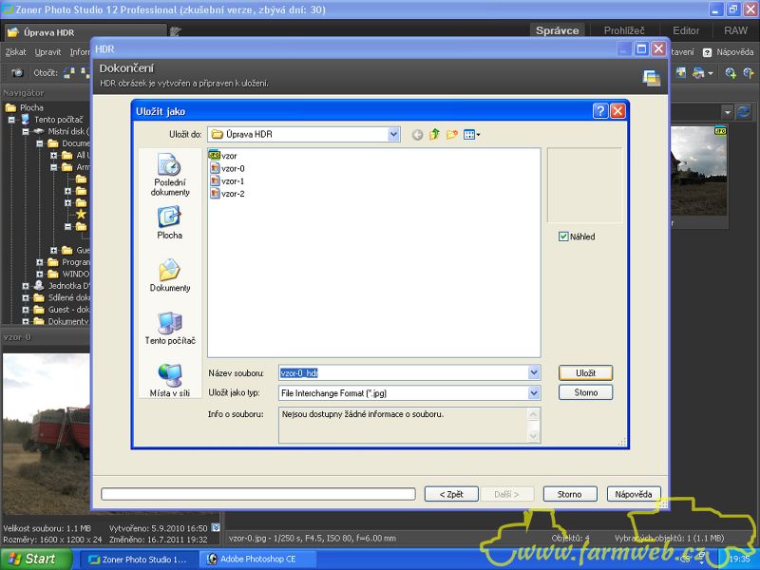The height and width of the screenshot is (570, 760).
Task: Expand the Název souboru filename dropdown
Action: coord(533,373)
